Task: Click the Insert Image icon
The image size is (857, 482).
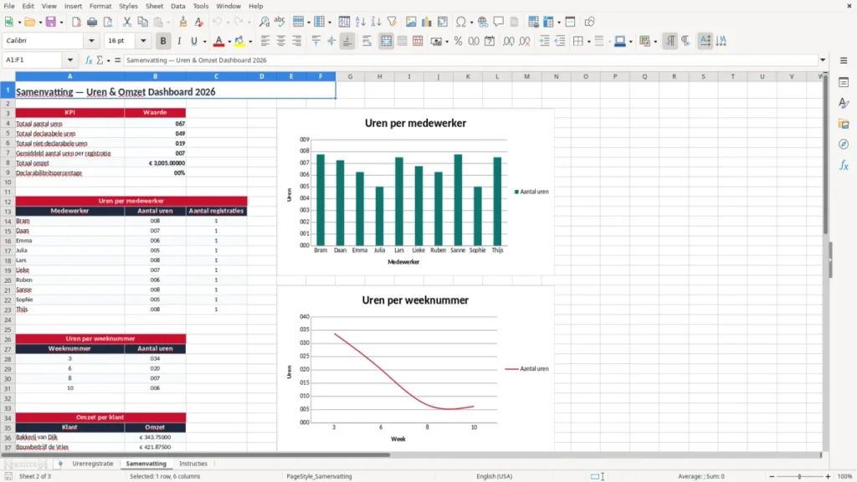Action: coord(411,22)
